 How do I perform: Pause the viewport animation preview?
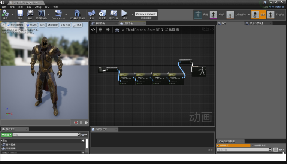(x=81, y=122)
